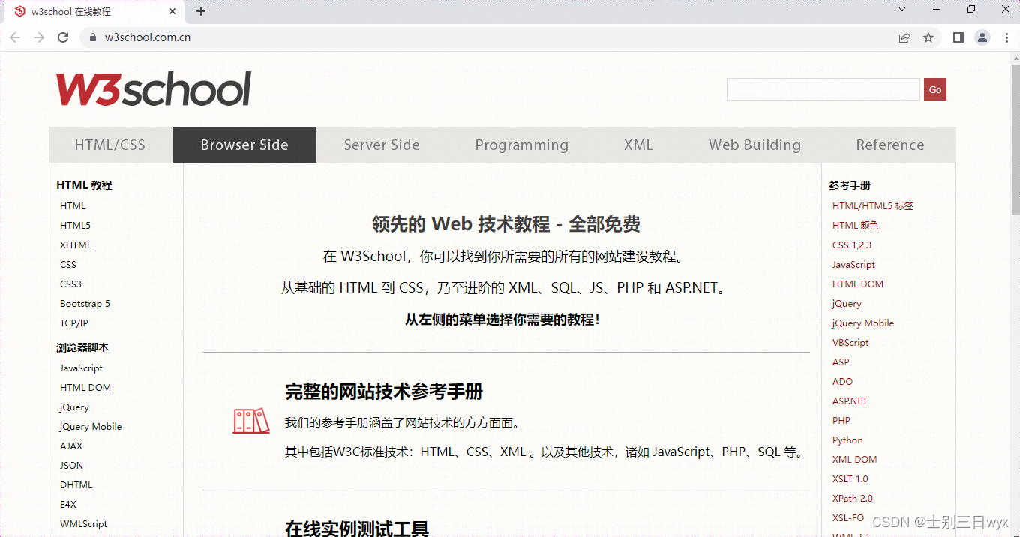Open jQuery reference in right sidebar

(x=847, y=304)
